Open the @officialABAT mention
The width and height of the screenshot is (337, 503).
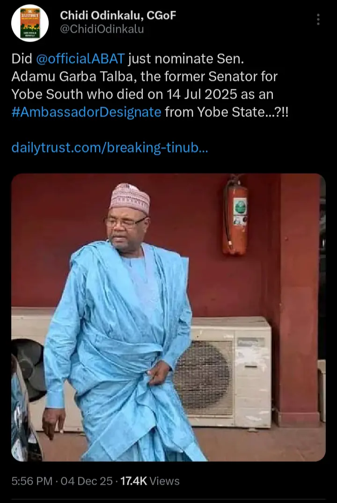80,58
